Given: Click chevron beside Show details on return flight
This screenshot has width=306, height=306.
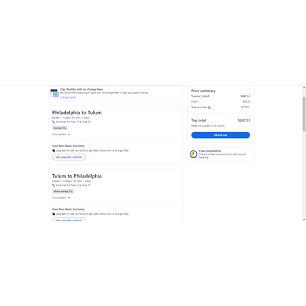Looking at the screenshot, I should 69,198.
